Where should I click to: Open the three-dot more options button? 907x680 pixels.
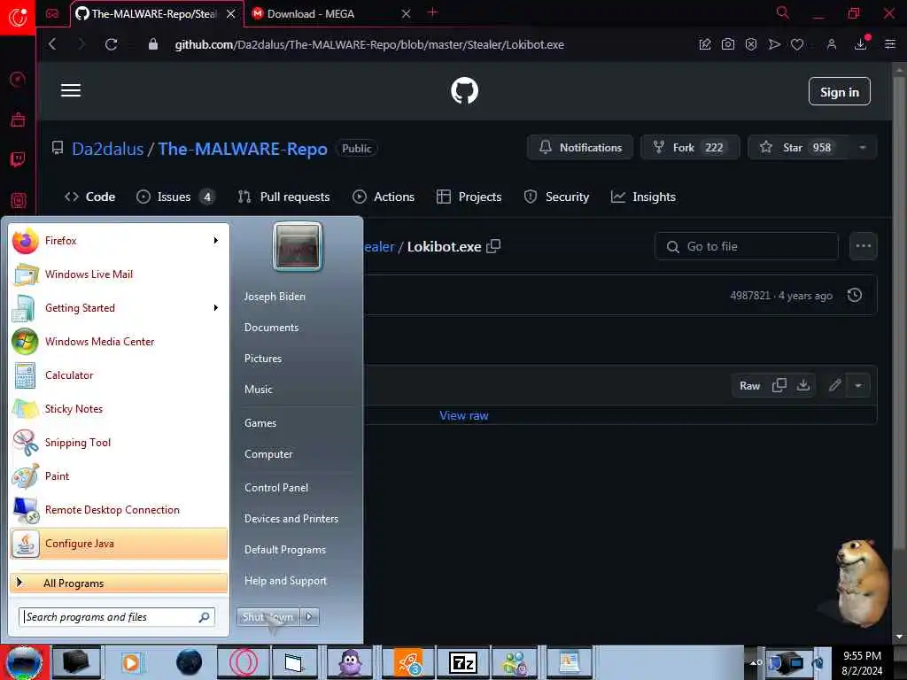click(x=863, y=246)
